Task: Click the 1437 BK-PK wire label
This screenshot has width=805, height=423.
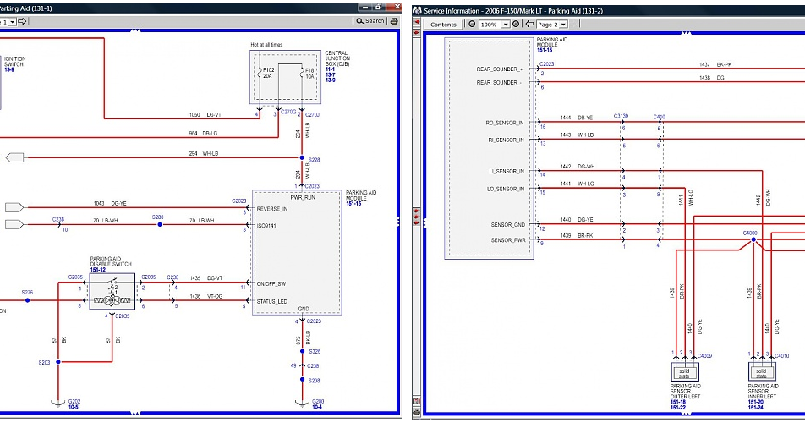Action: click(715, 64)
